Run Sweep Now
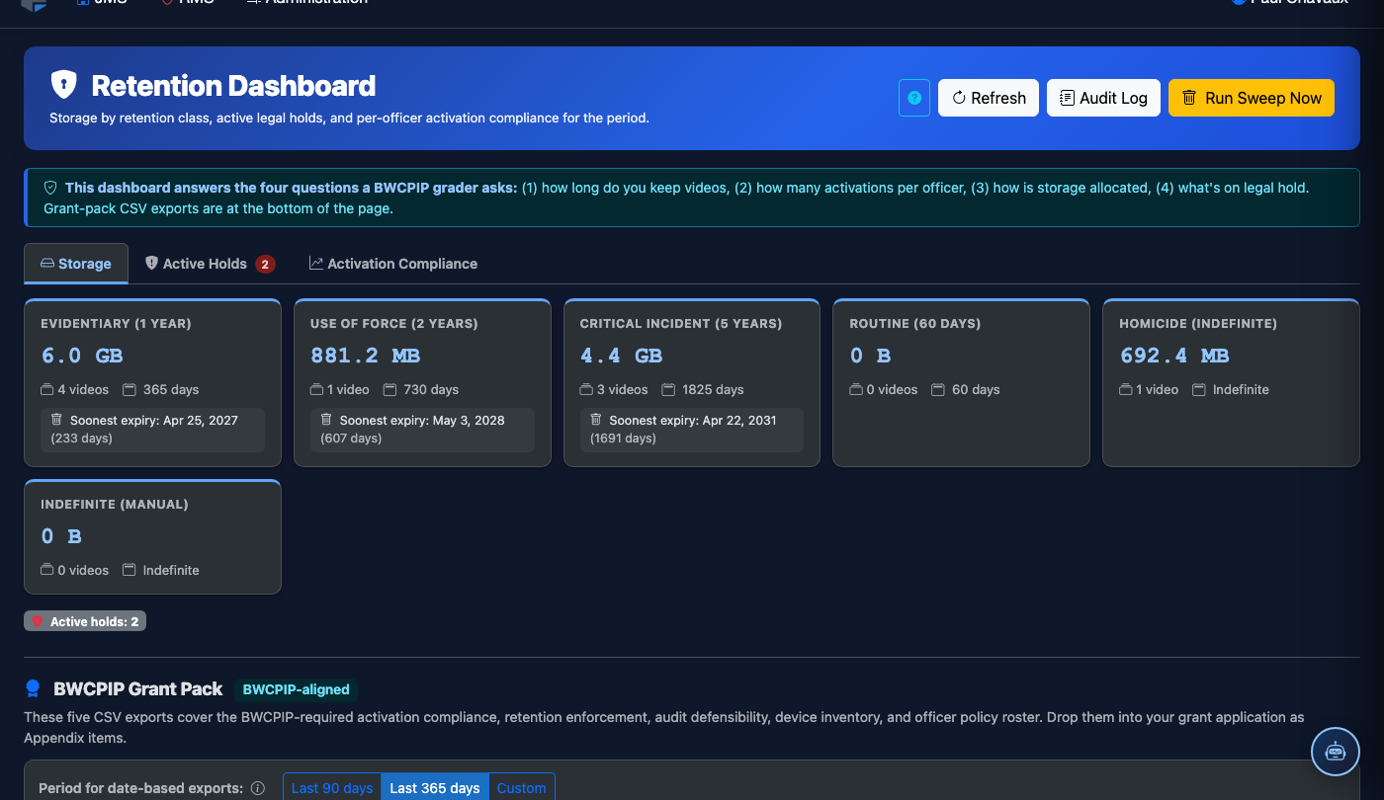Image resolution: width=1384 pixels, height=800 pixels. tap(1252, 98)
